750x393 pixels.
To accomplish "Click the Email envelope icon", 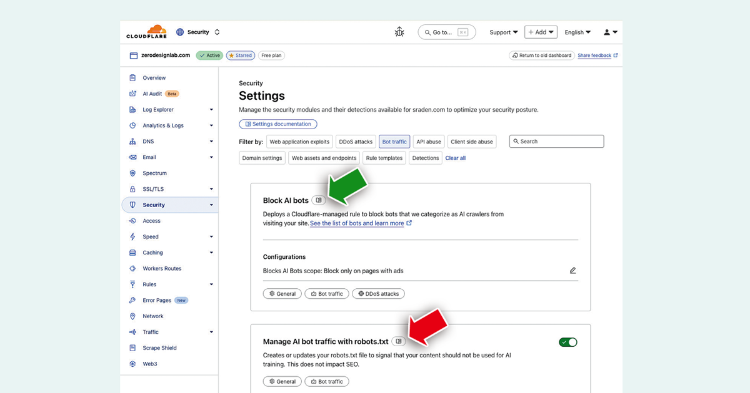I will pyautogui.click(x=132, y=157).
